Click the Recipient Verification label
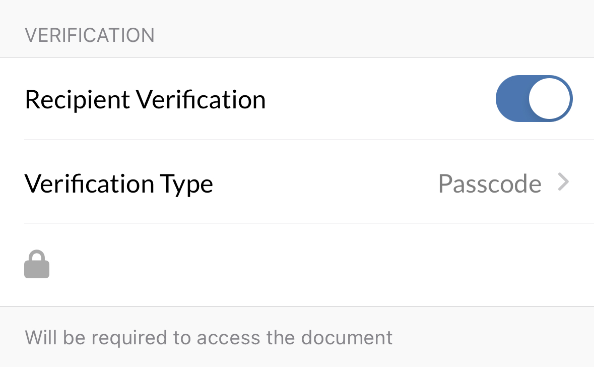 click(x=145, y=99)
